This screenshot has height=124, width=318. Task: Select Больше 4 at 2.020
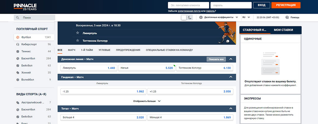pyautogui.click(x=103, y=117)
